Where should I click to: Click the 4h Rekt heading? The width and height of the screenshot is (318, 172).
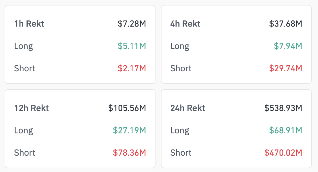[x=185, y=24]
